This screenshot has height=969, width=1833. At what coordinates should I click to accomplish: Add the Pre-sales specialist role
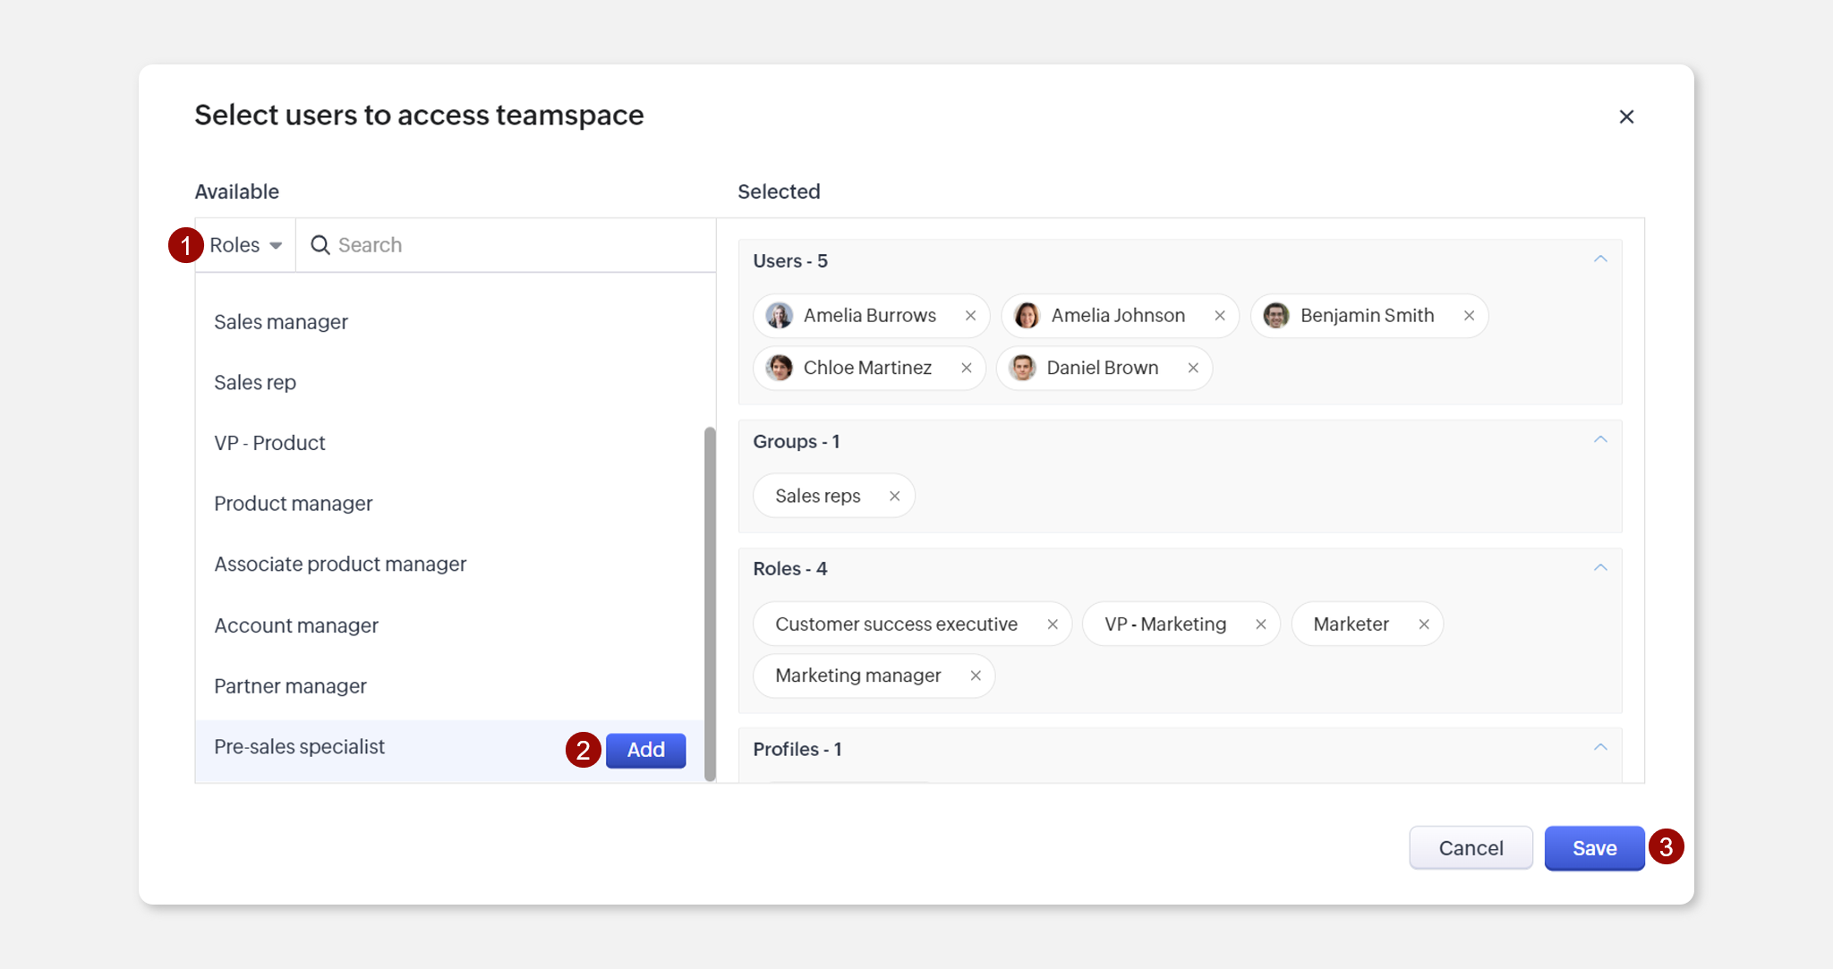pos(645,750)
